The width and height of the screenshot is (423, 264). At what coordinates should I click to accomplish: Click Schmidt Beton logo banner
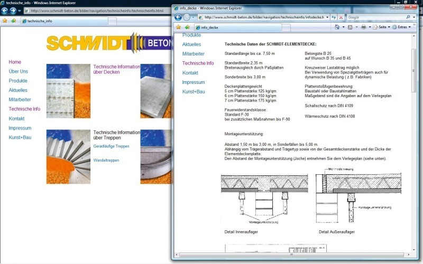coord(109,43)
